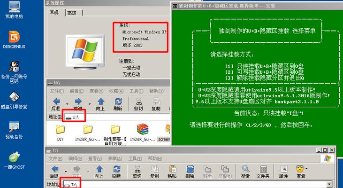
Task: Click 搜索 in T:\ window toolbar
Action: click(x=245, y=172)
